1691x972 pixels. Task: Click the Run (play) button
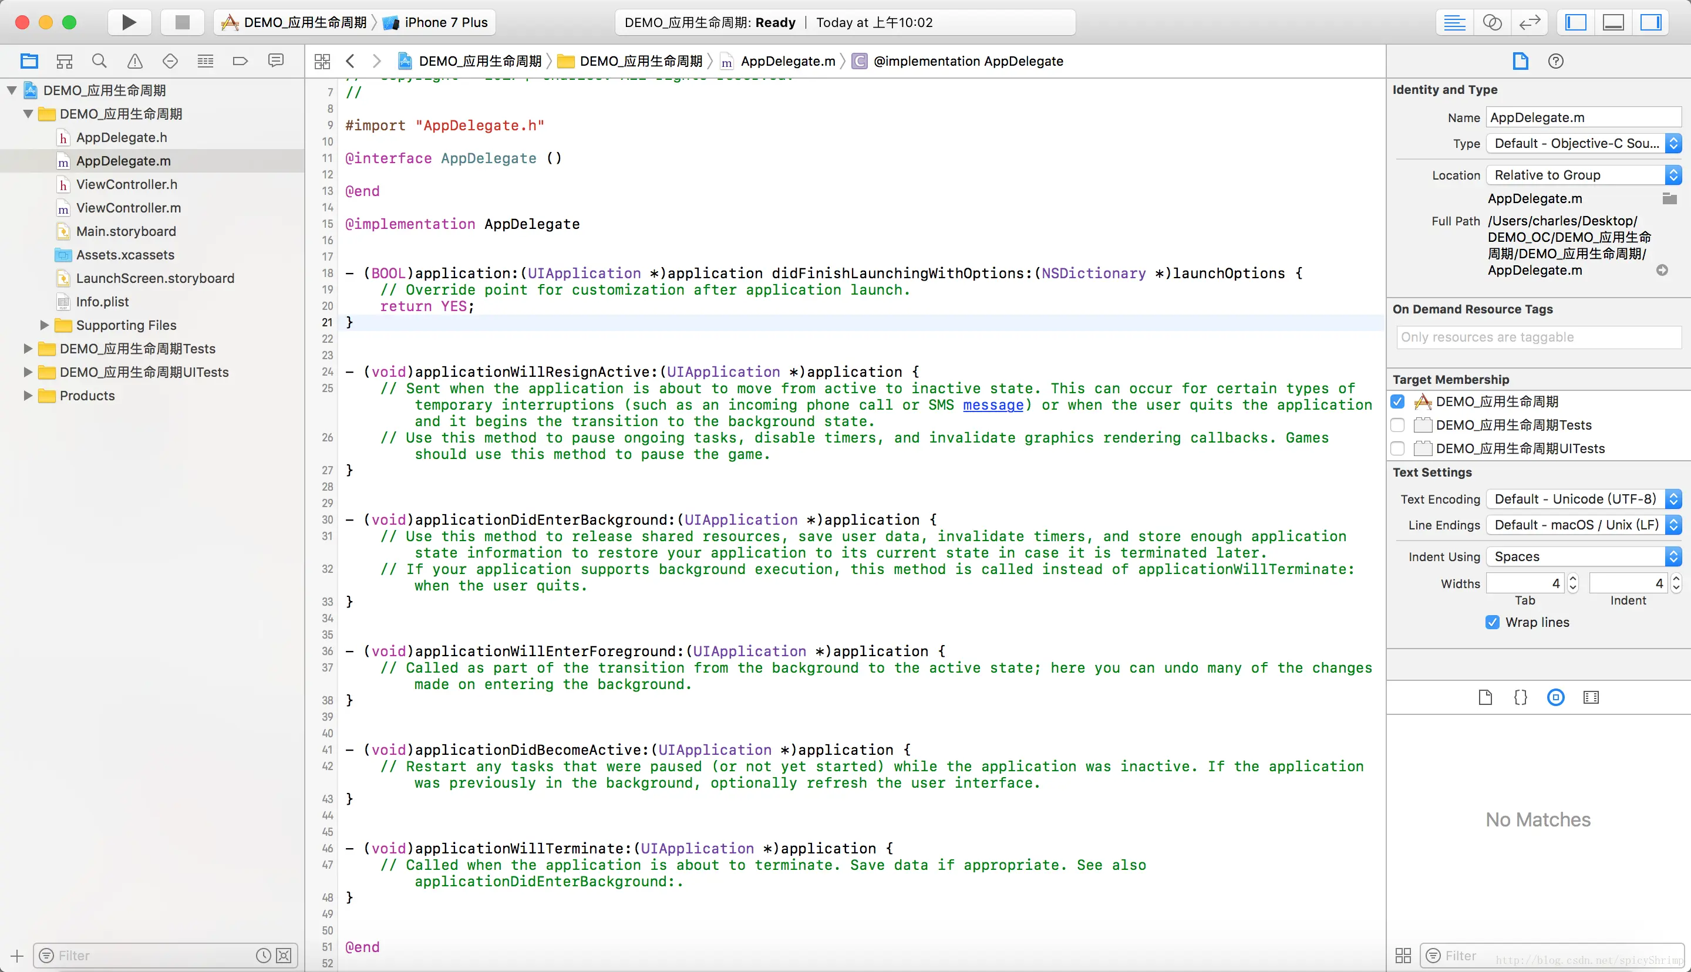point(129,22)
